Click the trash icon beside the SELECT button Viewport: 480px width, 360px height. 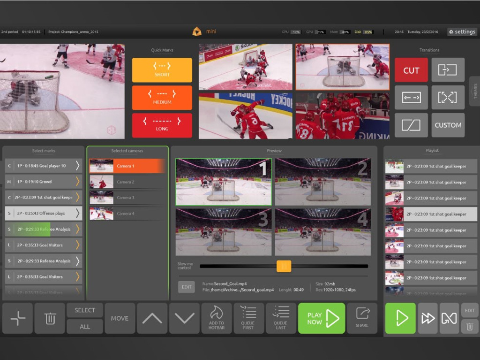[x=50, y=318]
